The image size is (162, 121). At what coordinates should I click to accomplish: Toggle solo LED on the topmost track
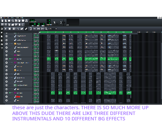[x=12, y=36]
